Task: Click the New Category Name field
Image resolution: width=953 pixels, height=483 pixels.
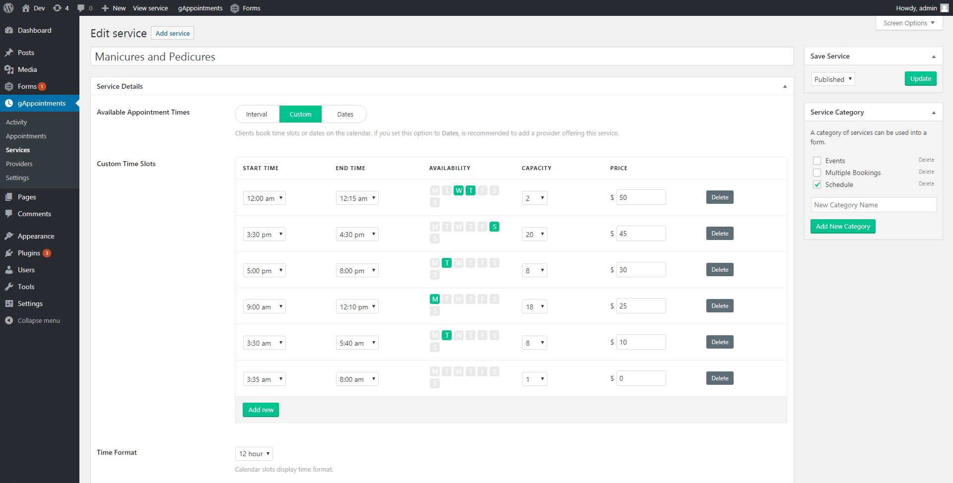Action: [x=873, y=205]
